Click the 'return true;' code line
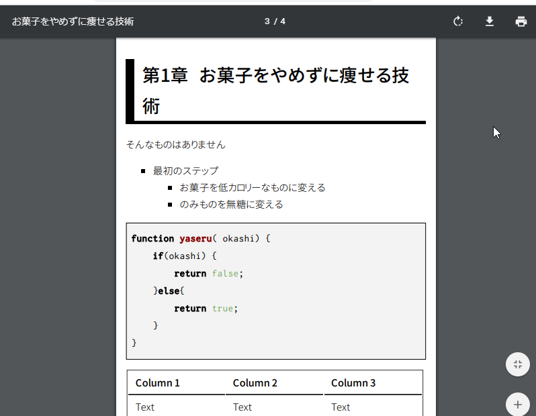The height and width of the screenshot is (416, 536). [206, 309]
